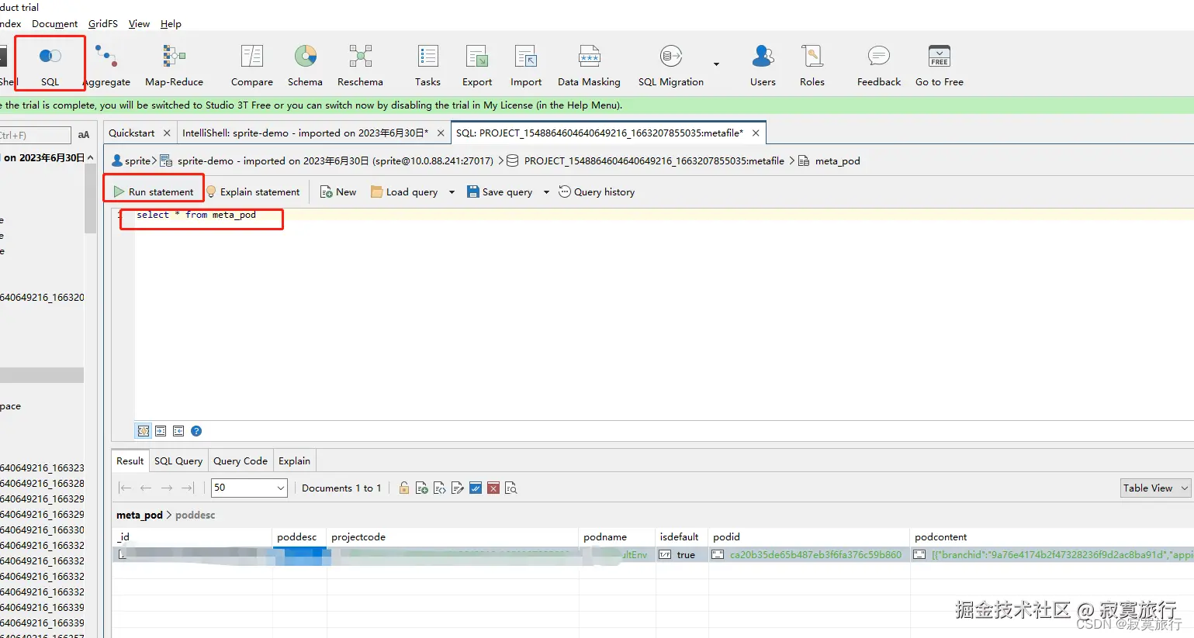Viewport: 1194px width, 638px height.
Task: Click the blue validate query result icon
Action: pos(476,488)
